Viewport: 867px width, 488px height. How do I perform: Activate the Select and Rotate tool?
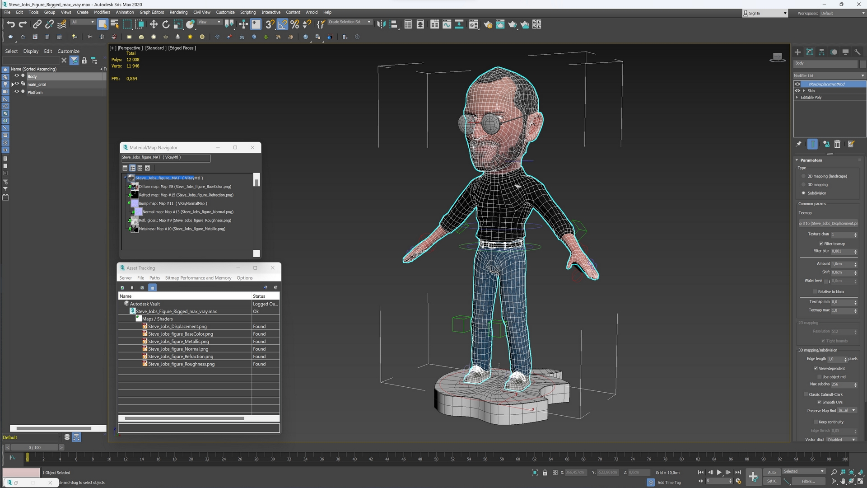click(166, 24)
